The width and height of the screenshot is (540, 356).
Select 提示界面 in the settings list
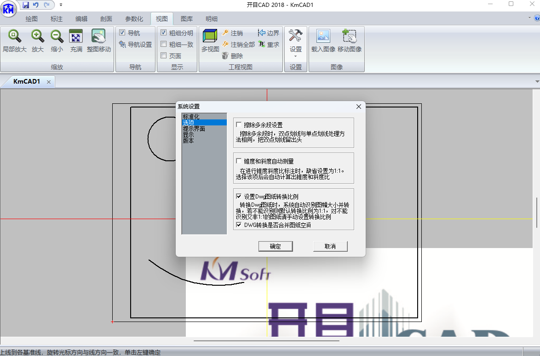tap(194, 129)
